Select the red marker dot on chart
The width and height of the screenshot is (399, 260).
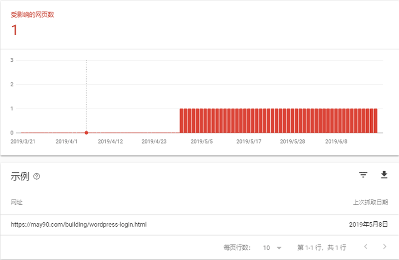86,132
